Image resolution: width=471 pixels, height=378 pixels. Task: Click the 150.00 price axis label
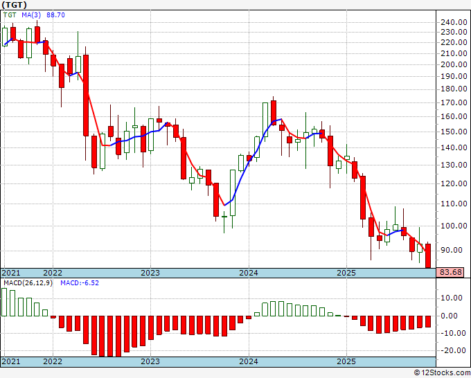pos(454,132)
